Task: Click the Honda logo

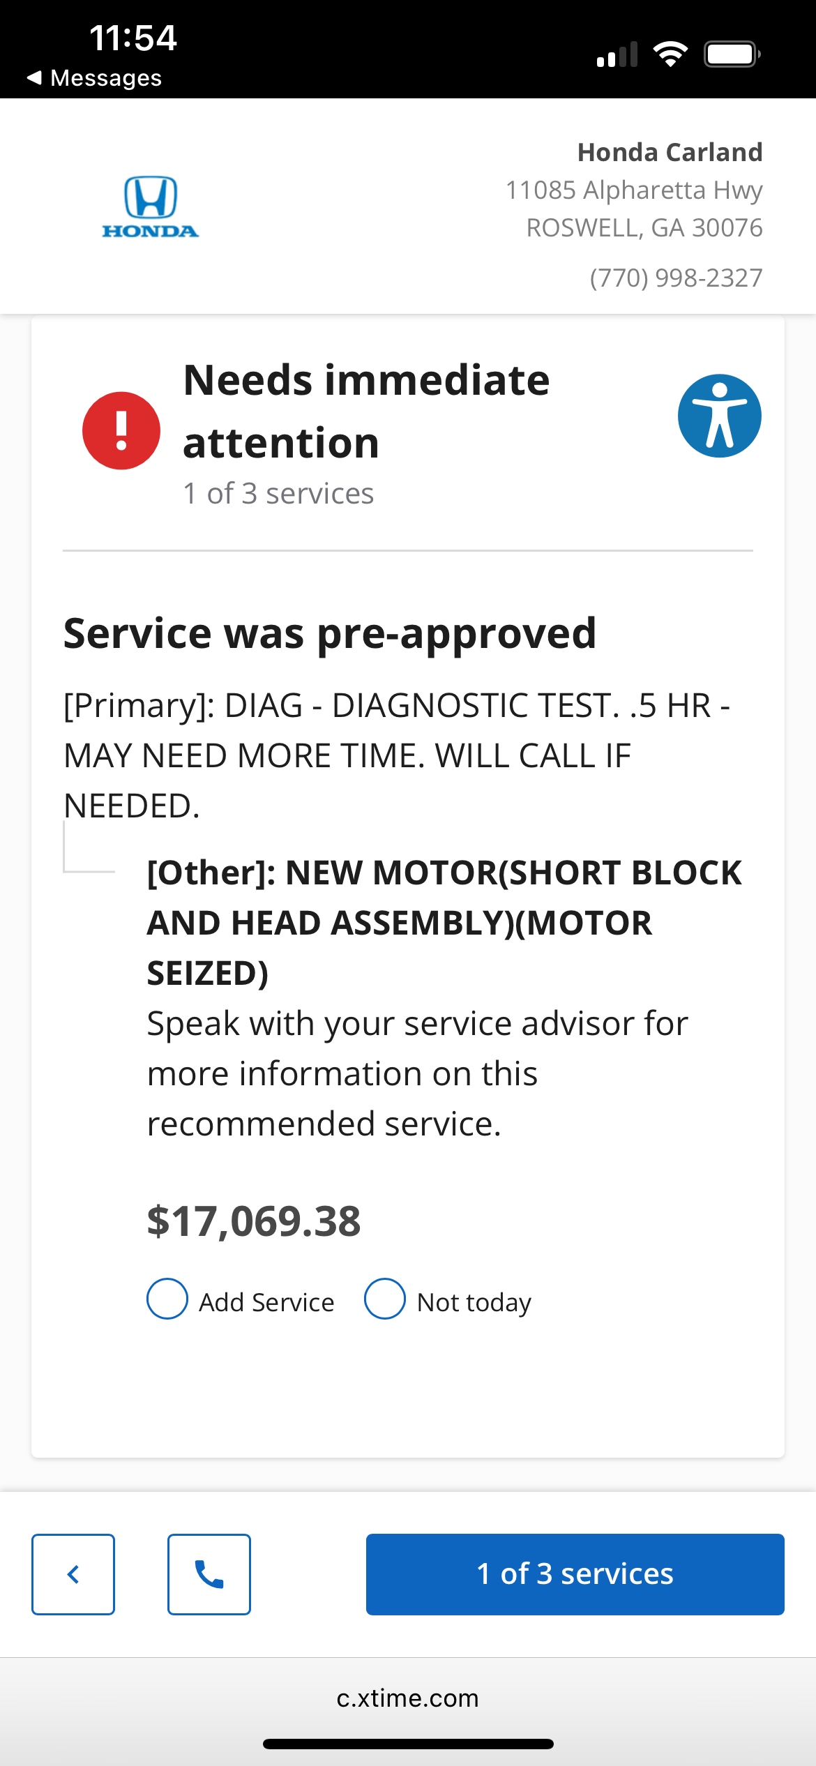Action: (151, 206)
